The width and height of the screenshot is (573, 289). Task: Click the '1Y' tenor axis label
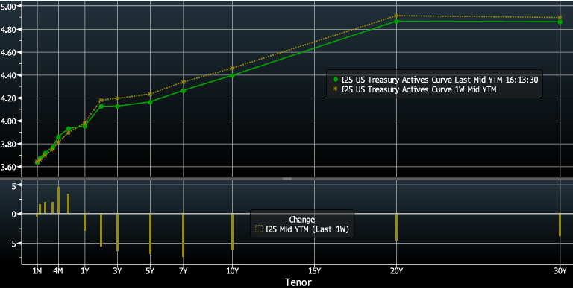coord(85,271)
